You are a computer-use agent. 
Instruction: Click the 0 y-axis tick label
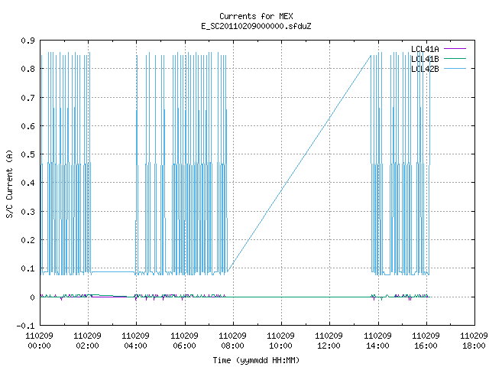point(32,297)
